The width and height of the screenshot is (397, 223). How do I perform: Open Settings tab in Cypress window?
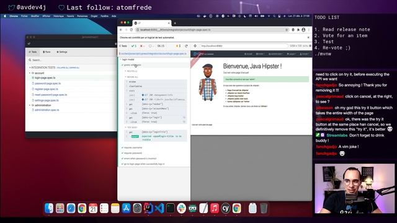coord(62,52)
